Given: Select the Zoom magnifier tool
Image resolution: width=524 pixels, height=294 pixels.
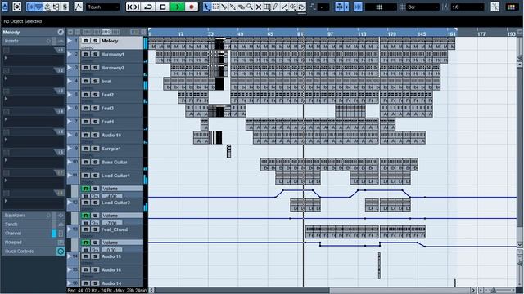Looking at the screenshot, I should pos(250,7).
